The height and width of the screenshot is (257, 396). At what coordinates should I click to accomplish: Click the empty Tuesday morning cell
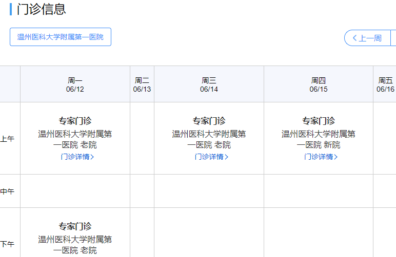click(x=142, y=138)
